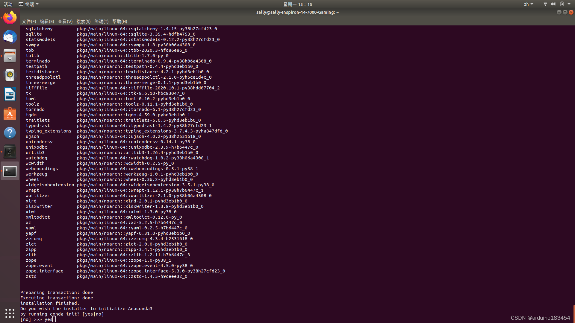The image size is (575, 323).
Task: Open the 帮助(H) menu
Action: click(119, 22)
